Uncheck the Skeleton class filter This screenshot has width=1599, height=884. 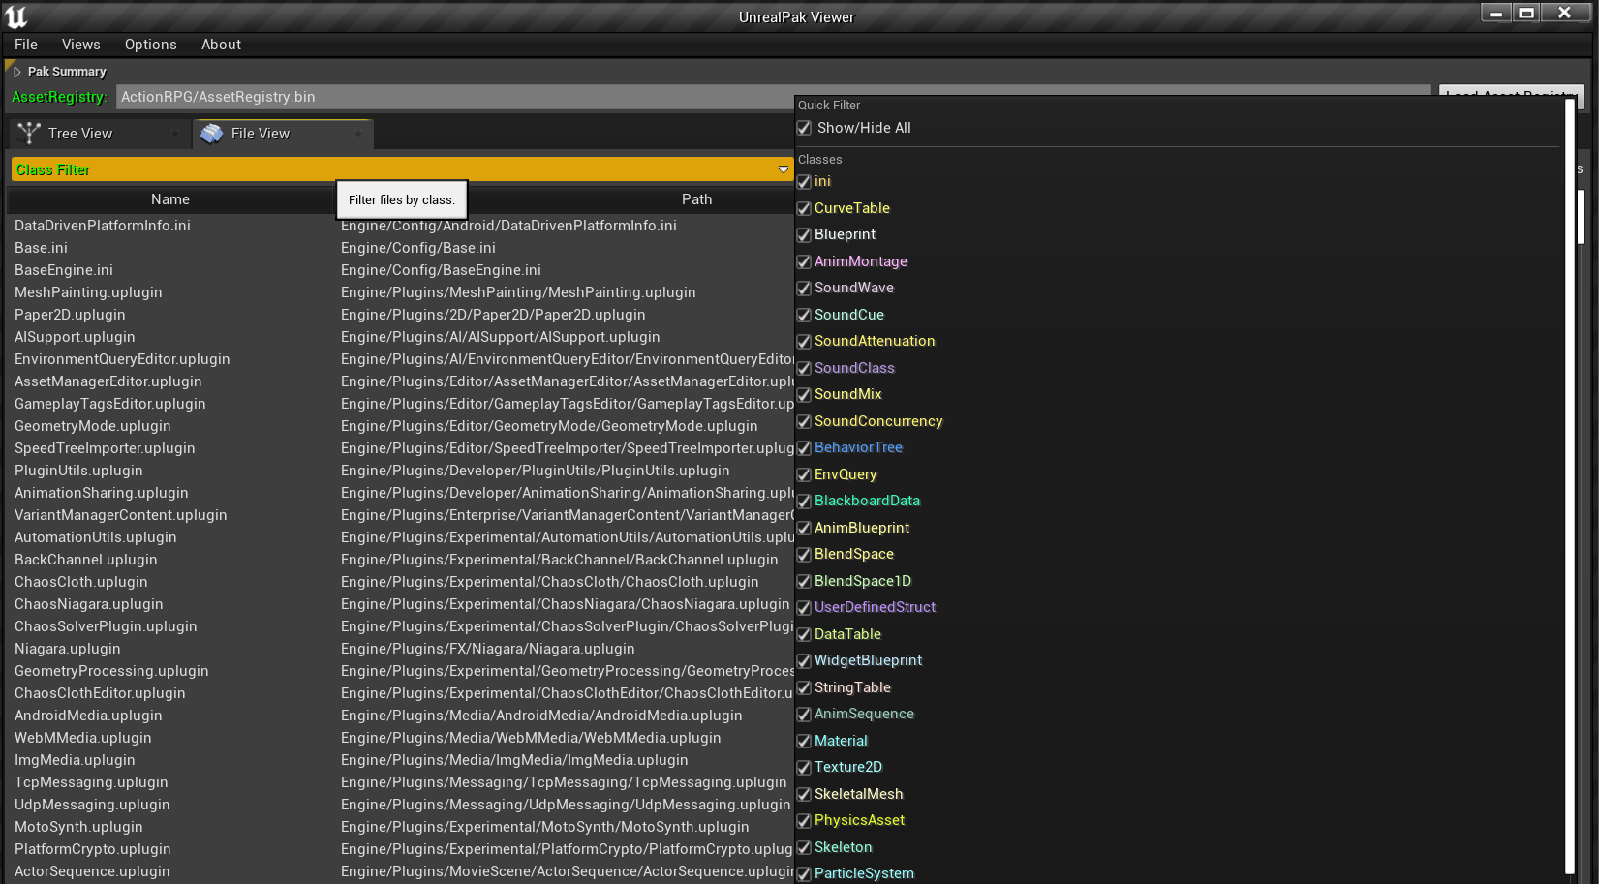(804, 847)
